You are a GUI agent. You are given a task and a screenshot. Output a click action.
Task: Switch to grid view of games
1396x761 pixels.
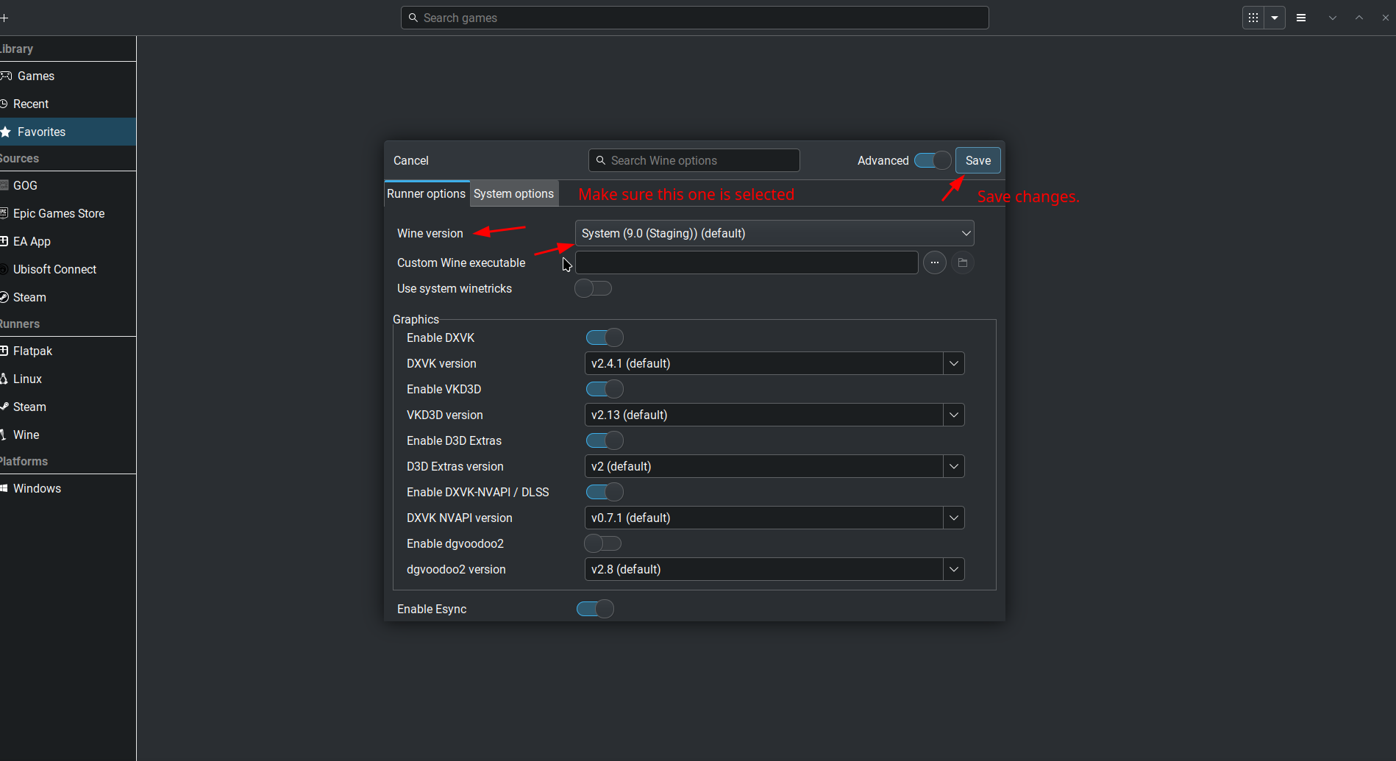pyautogui.click(x=1253, y=17)
